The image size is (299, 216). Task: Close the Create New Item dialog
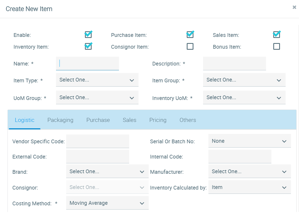click(x=294, y=7)
